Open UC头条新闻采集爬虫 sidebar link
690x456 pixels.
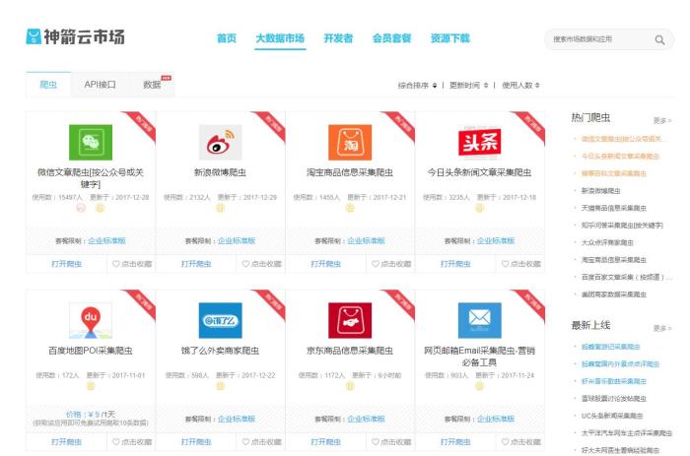(612, 416)
